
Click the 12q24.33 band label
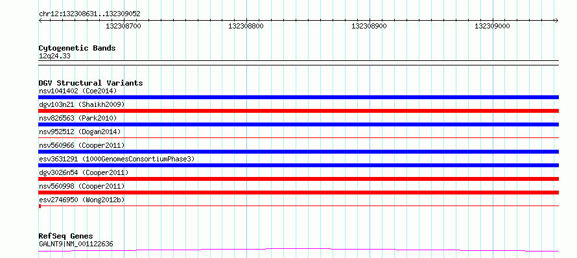pyautogui.click(x=54, y=56)
